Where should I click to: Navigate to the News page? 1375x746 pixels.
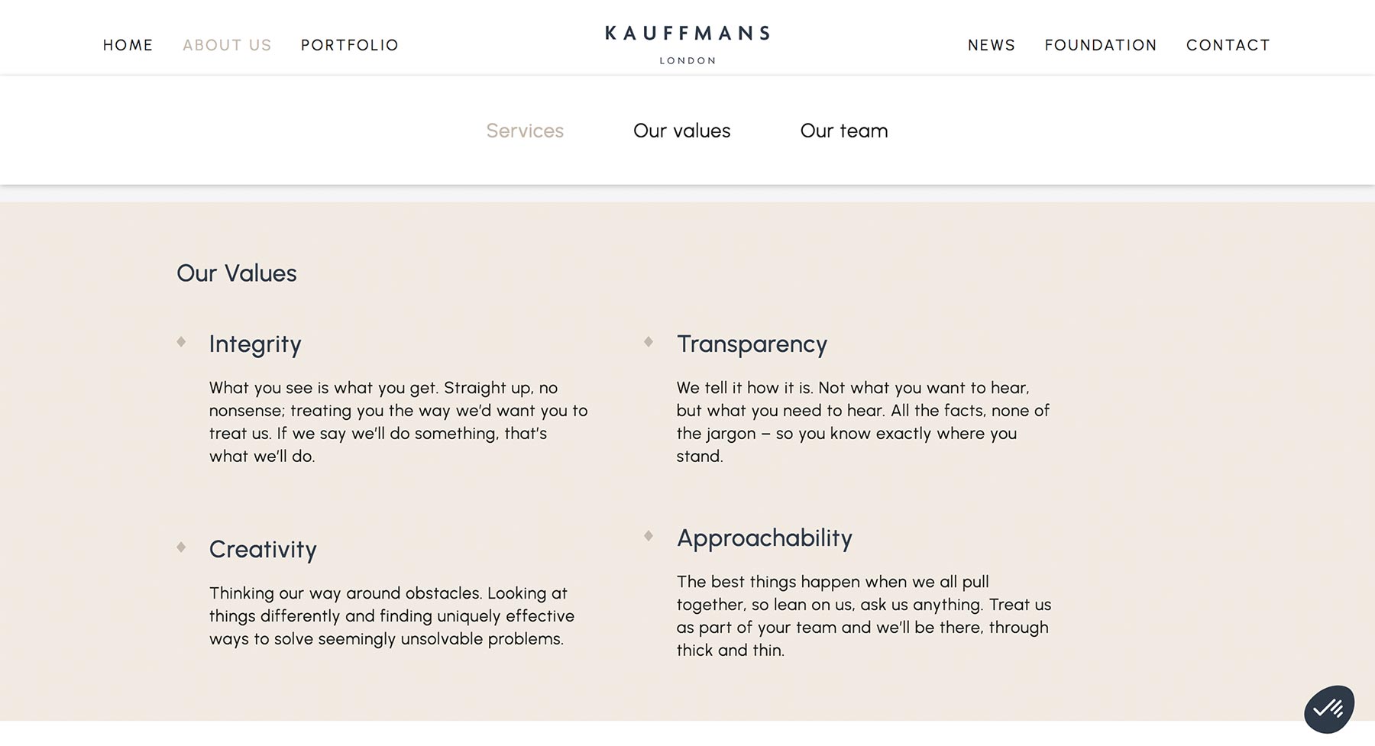[992, 45]
